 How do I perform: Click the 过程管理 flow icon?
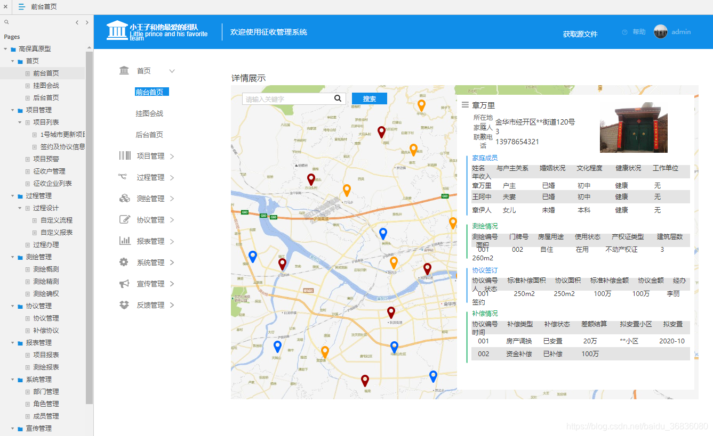(123, 177)
